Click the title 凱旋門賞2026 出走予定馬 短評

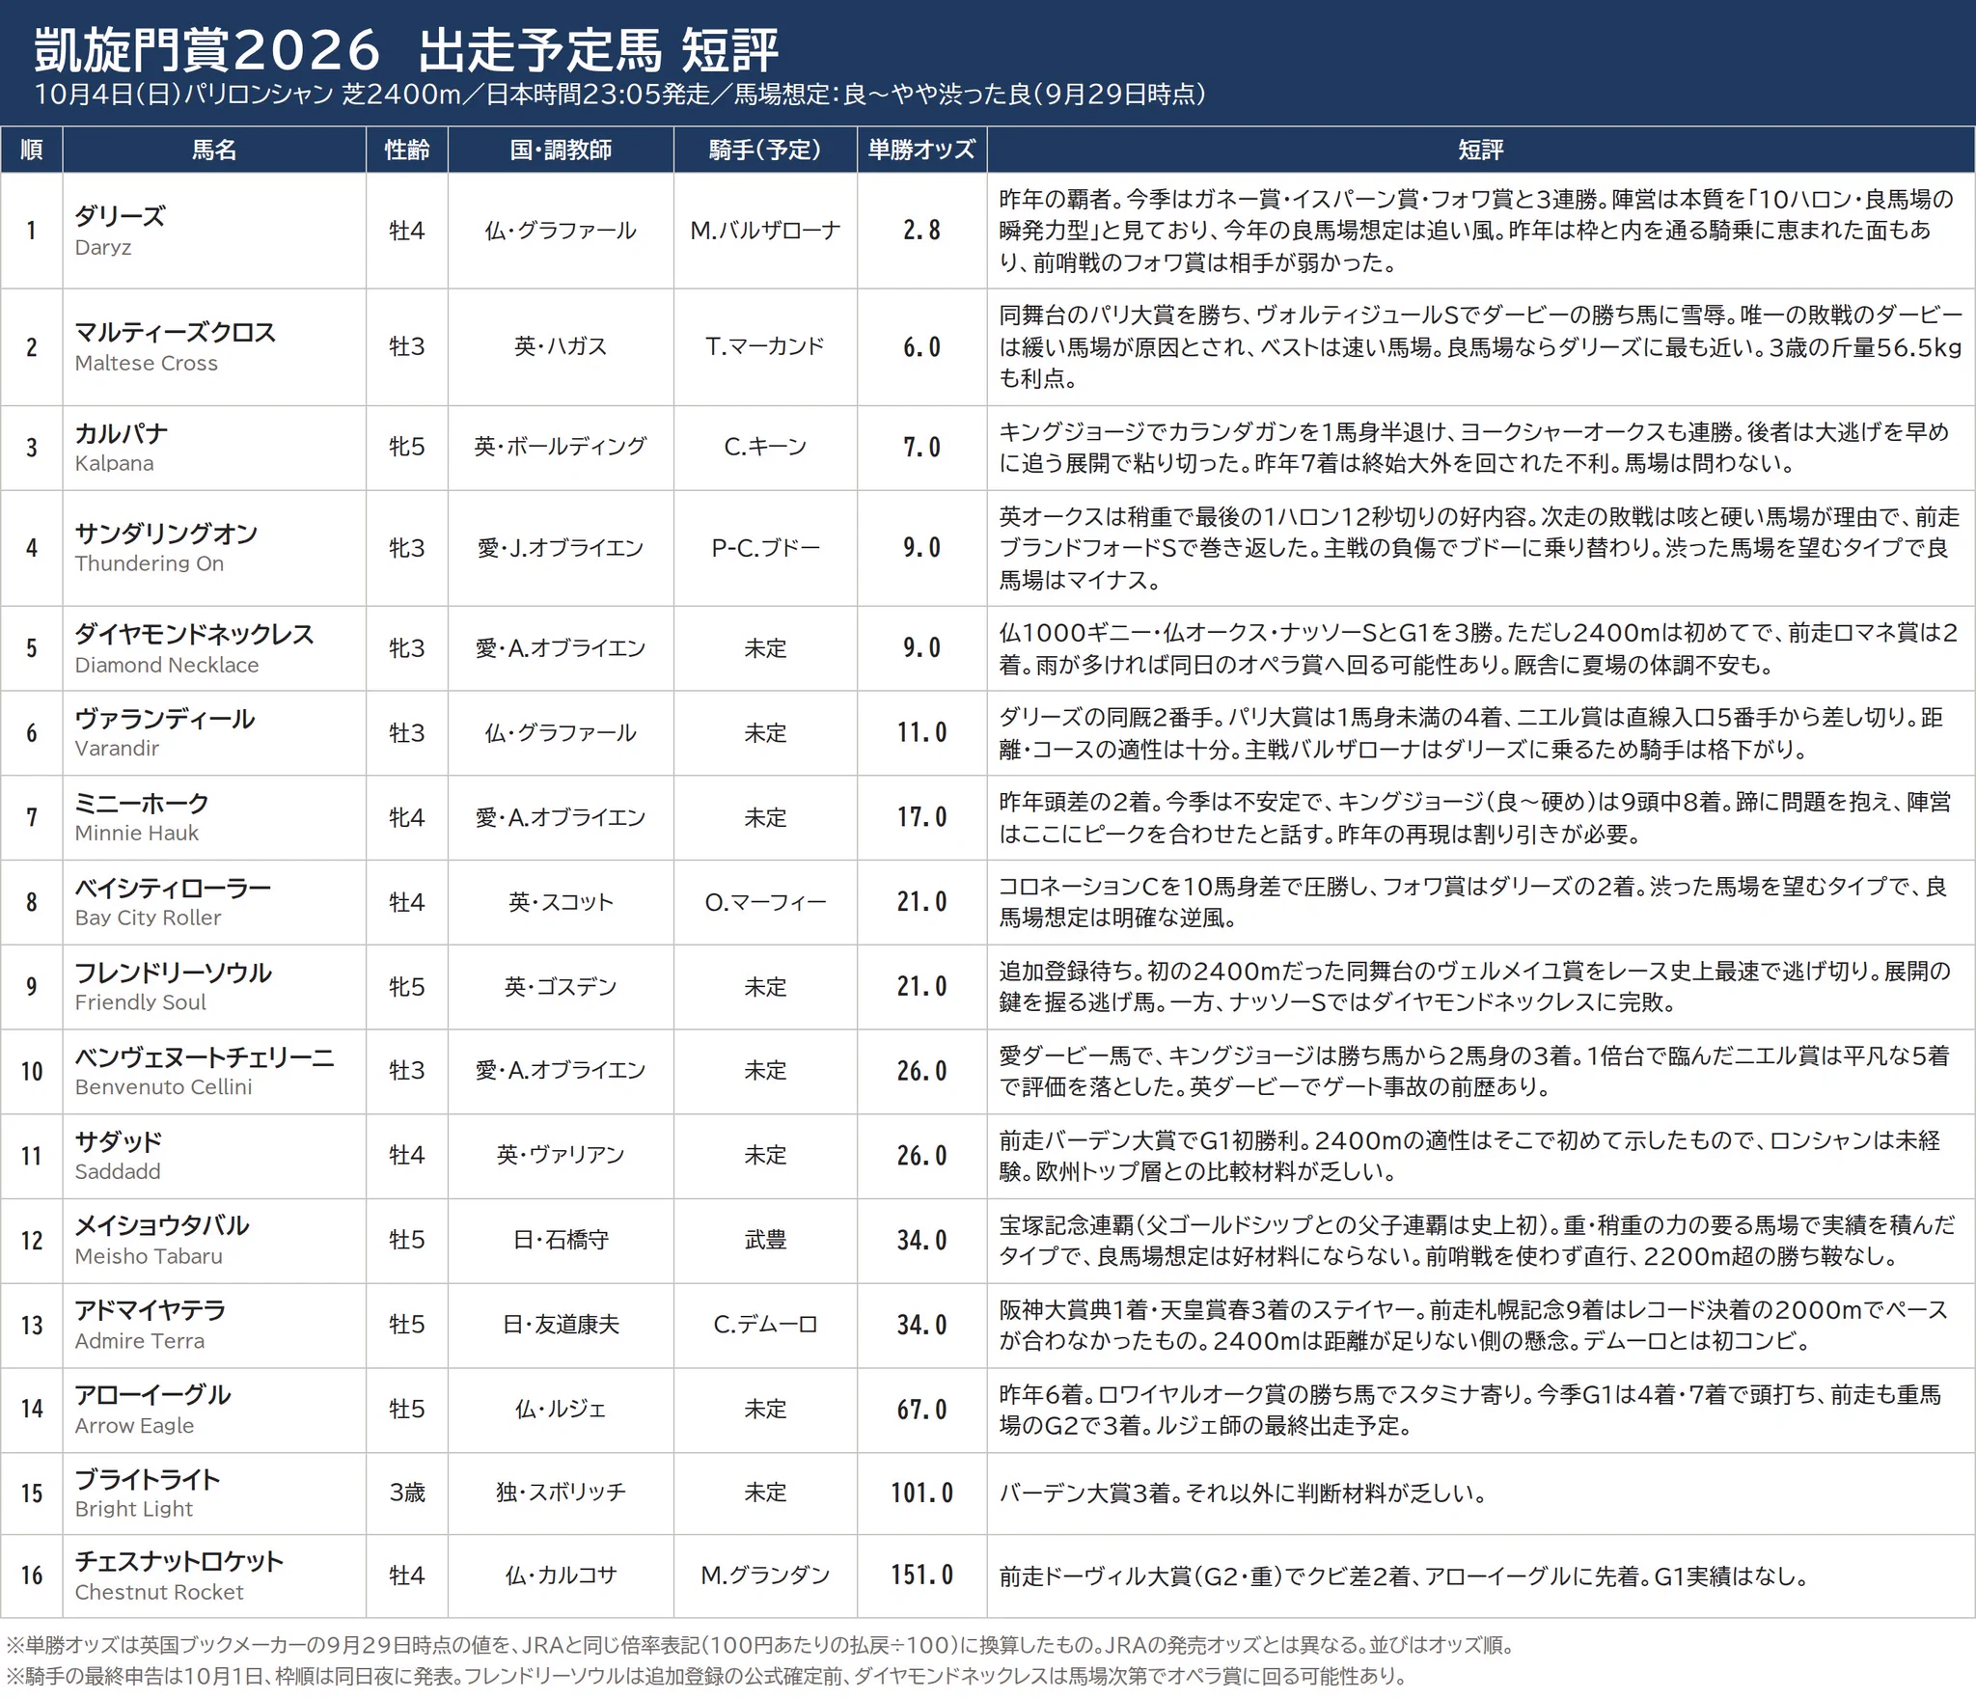coord(405,50)
